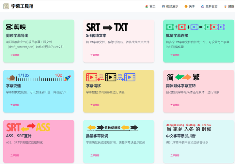Click the icon beside 更新日志
The height and width of the screenshot is (164, 235).
click(x=203, y=6)
